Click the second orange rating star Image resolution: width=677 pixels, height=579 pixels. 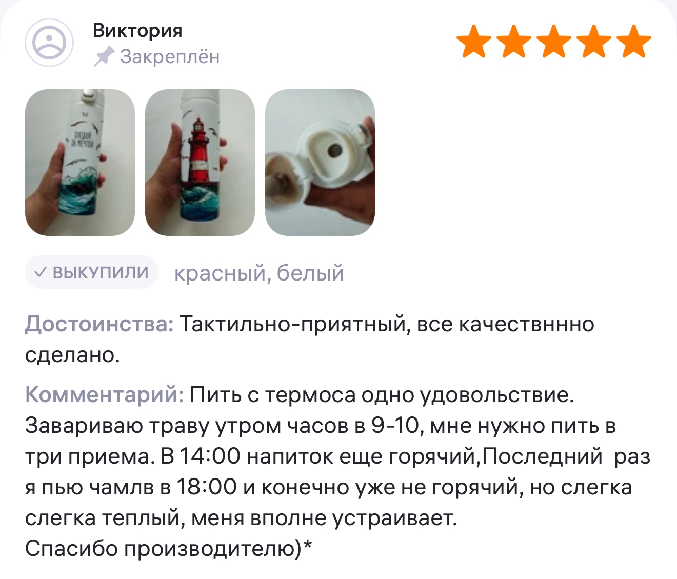tap(514, 41)
